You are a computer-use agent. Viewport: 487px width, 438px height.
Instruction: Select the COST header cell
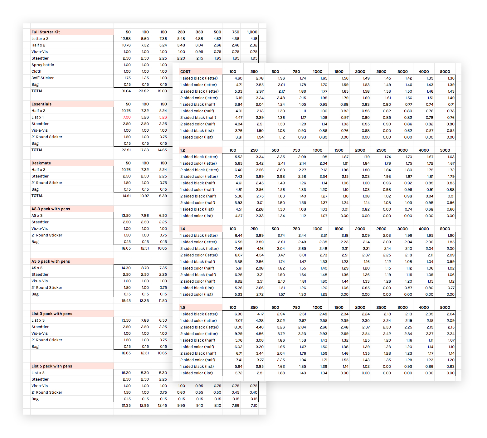pyautogui.click(x=201, y=71)
